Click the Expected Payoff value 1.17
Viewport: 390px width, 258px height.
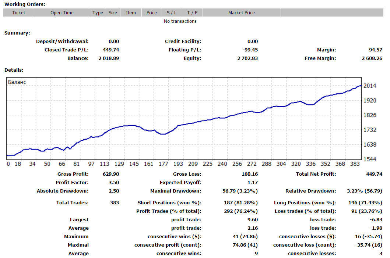point(253,183)
